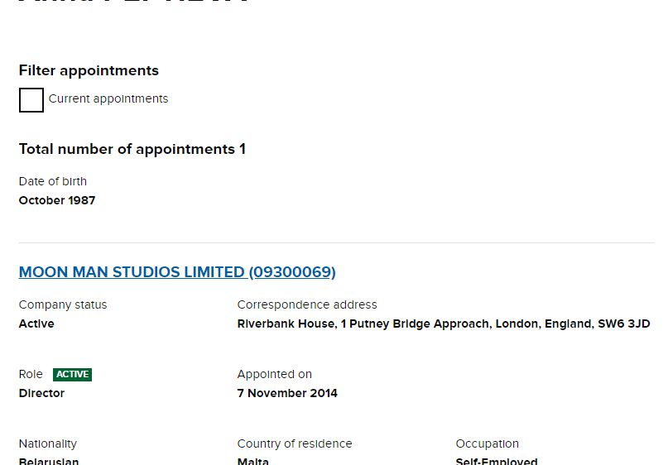Click 'Total number of appointments 1' heading
668x465 pixels.
click(132, 150)
